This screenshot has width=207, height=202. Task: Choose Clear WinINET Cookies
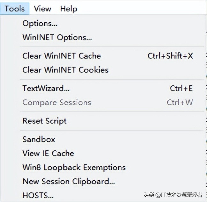click(x=65, y=70)
